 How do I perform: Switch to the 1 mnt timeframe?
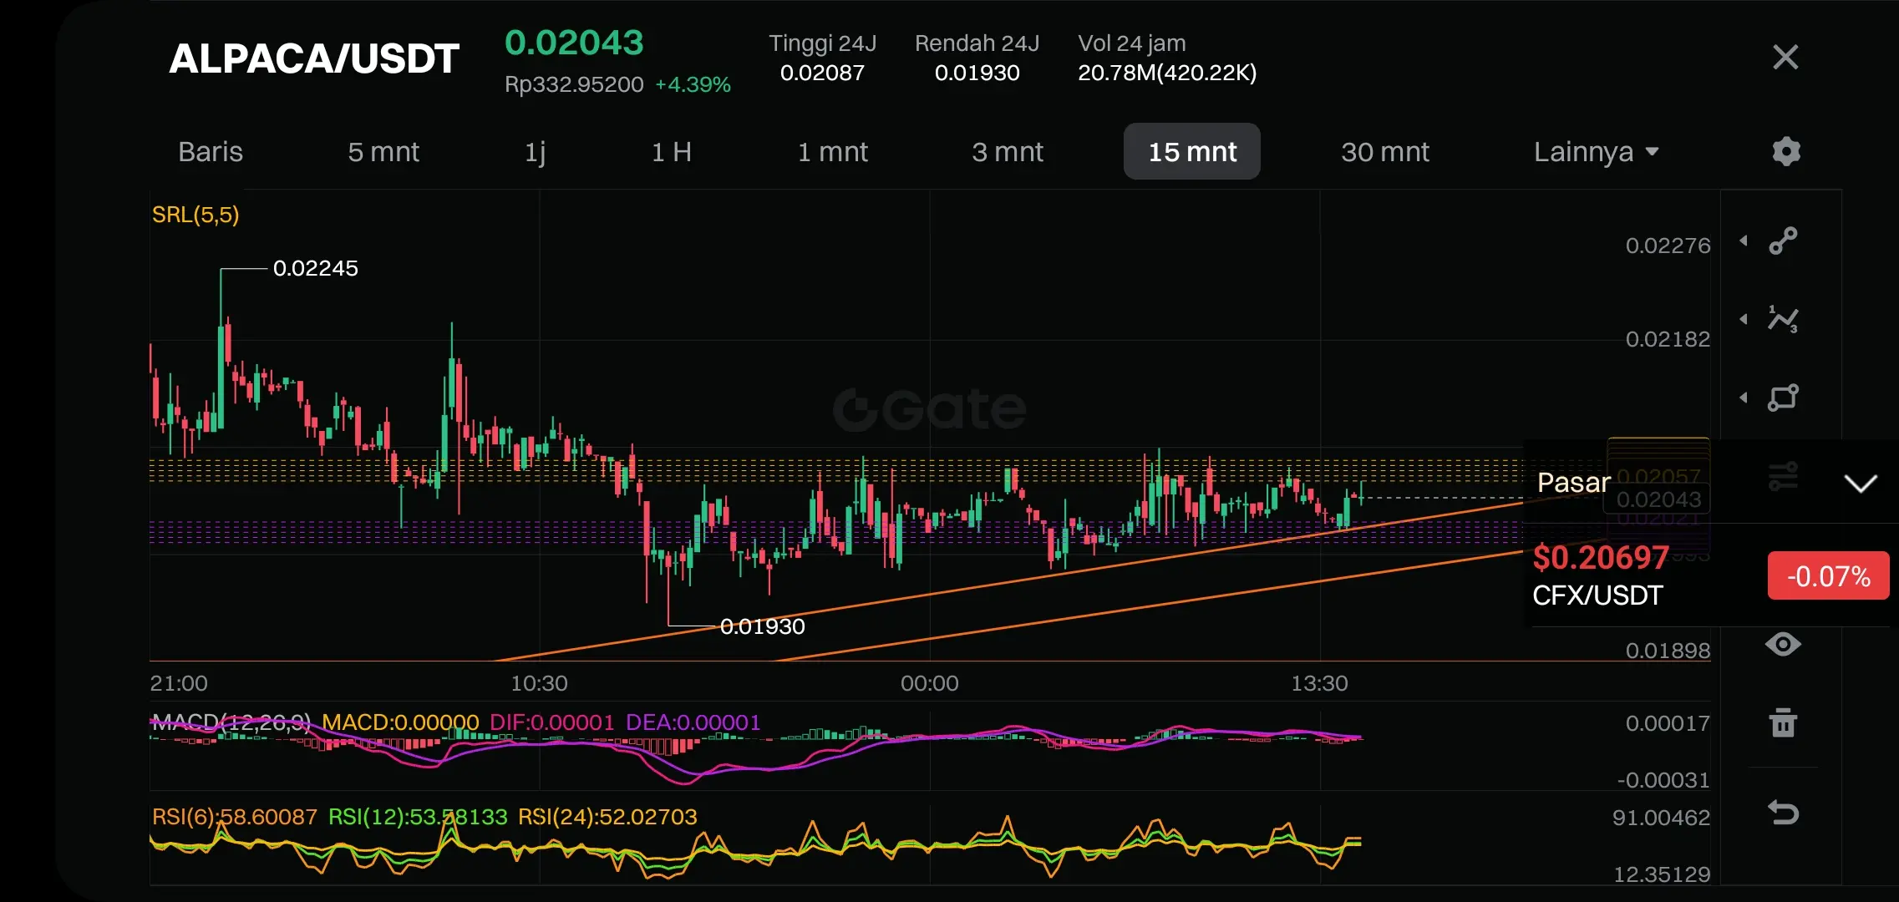tap(832, 152)
